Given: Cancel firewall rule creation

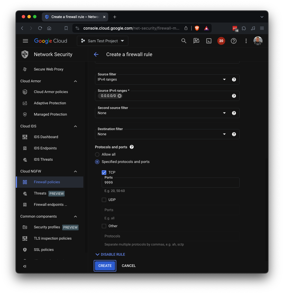Looking at the screenshot, I should coord(129,266).
